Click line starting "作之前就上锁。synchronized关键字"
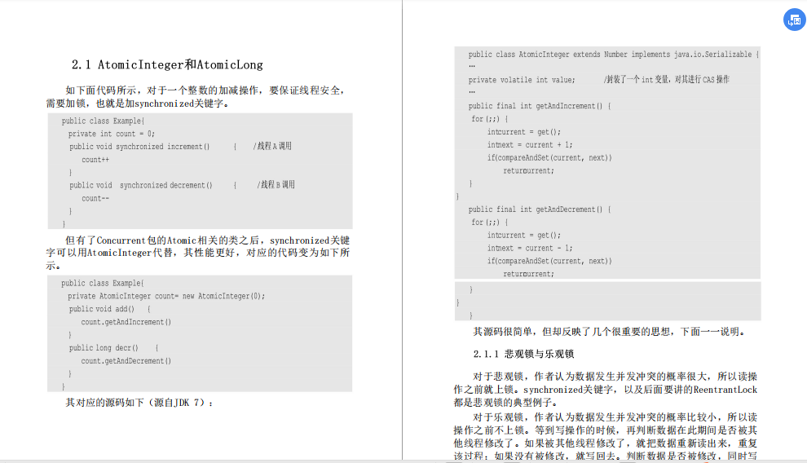The image size is (807, 463). pyautogui.click(x=605, y=390)
